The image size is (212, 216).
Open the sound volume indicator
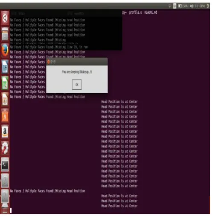(x=192, y=6)
